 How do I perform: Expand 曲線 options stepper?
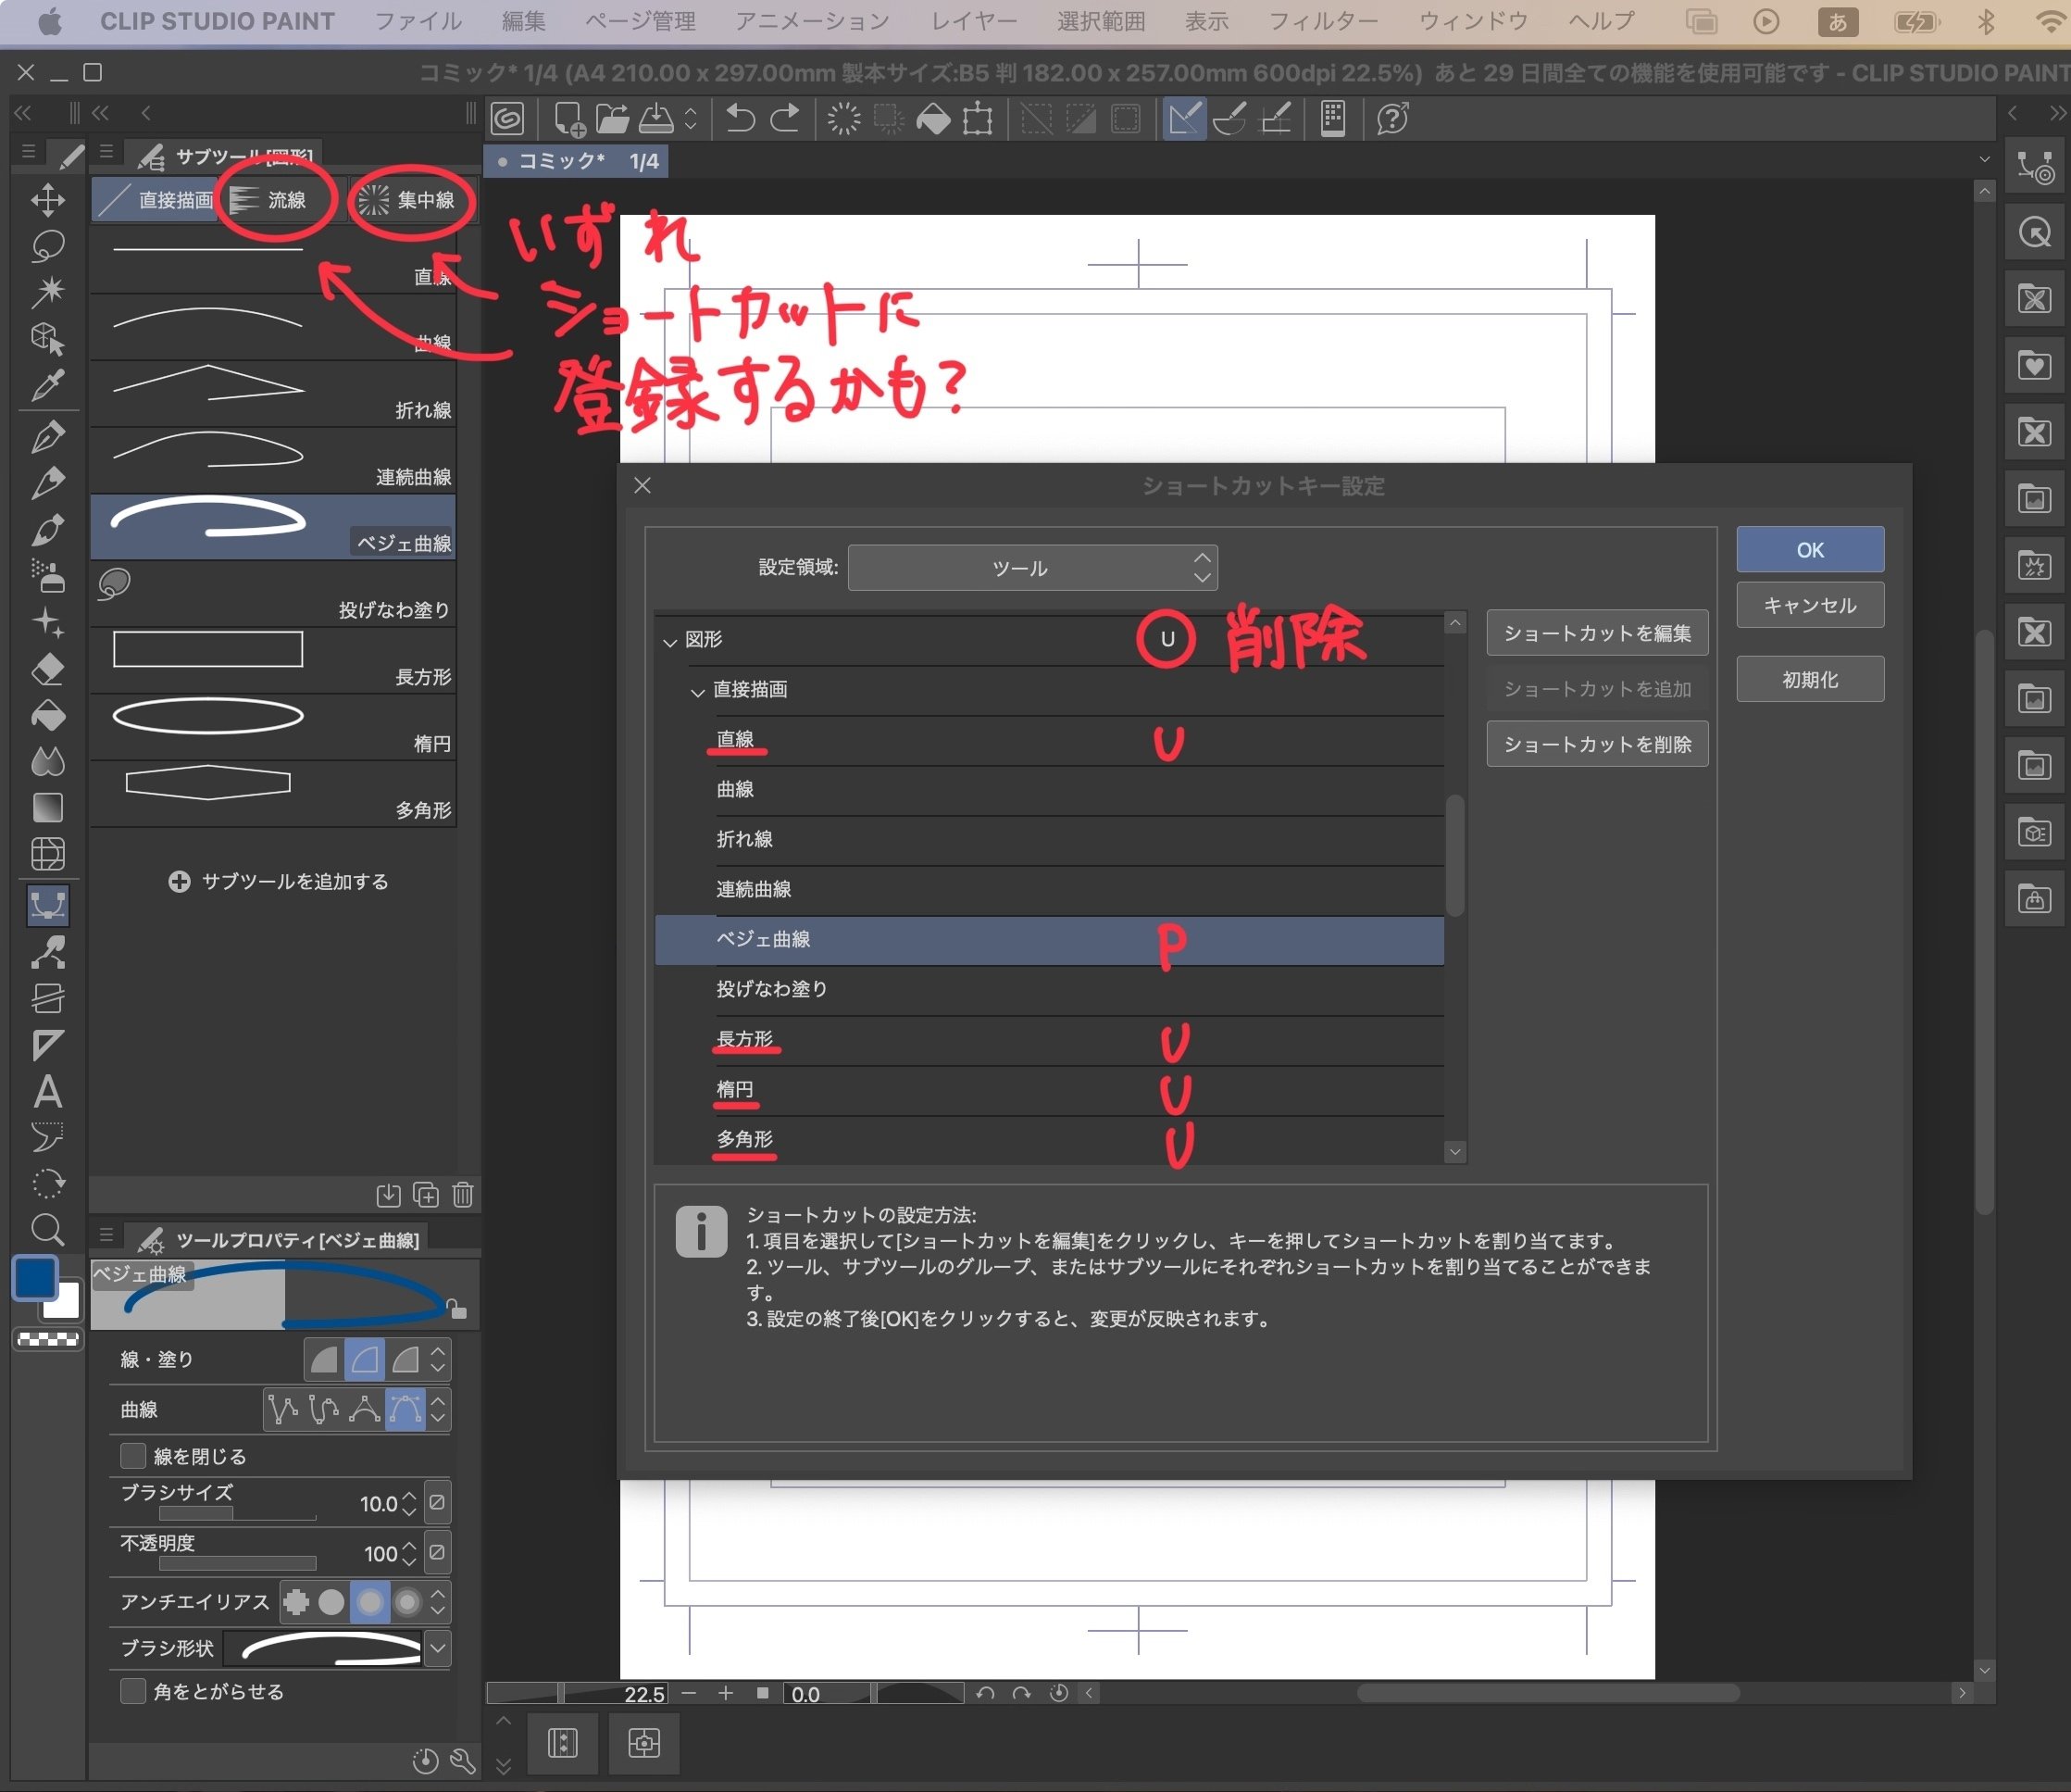point(438,1409)
